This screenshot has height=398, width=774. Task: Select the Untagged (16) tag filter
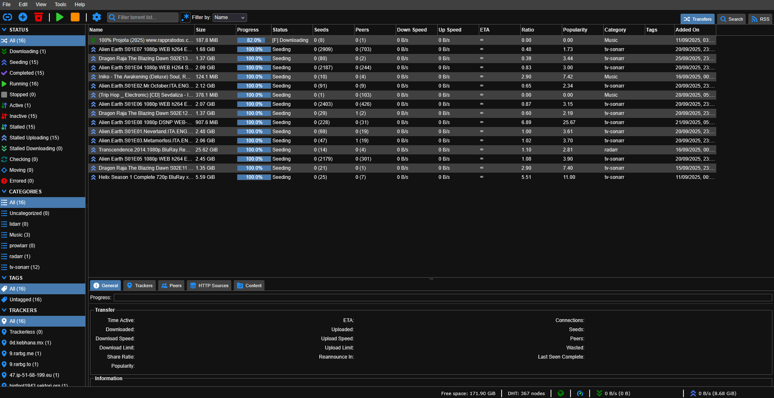43,300
